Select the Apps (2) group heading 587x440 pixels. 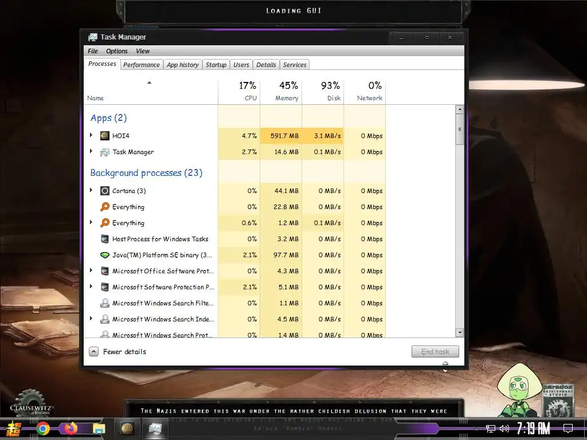point(108,118)
